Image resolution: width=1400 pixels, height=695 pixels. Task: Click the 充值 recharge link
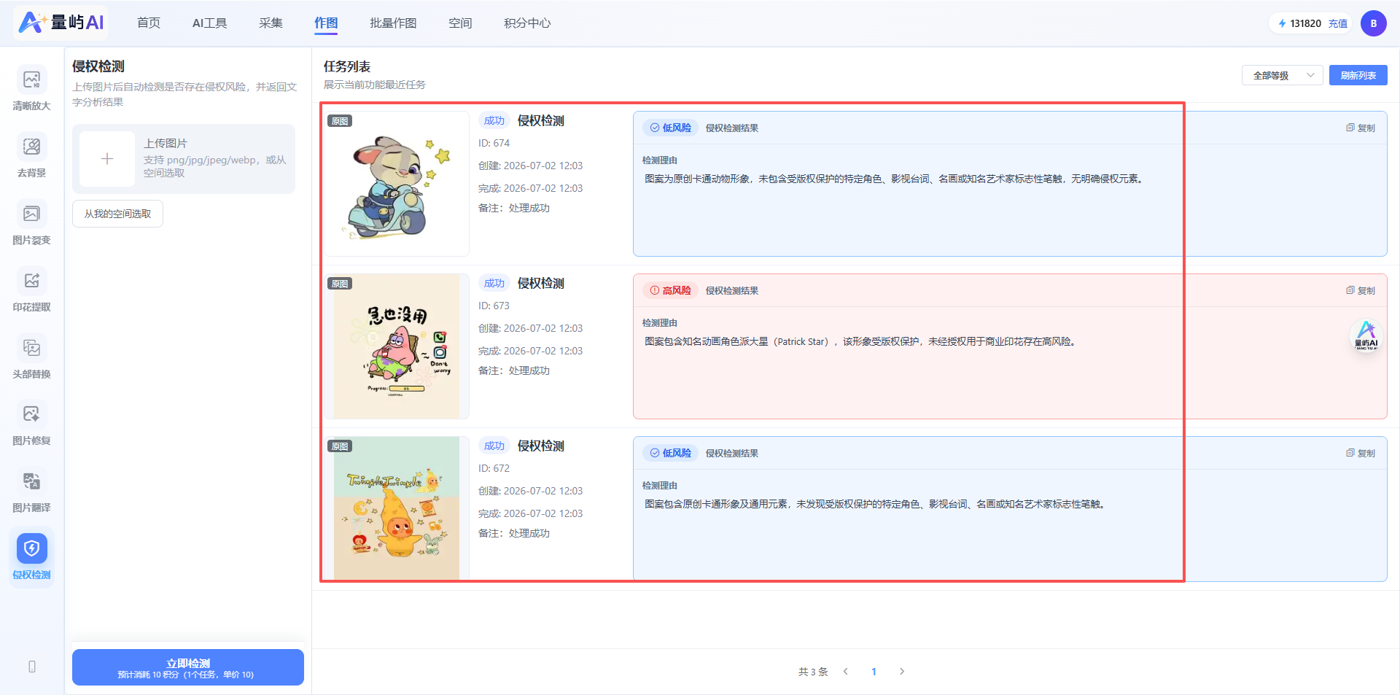(1338, 23)
